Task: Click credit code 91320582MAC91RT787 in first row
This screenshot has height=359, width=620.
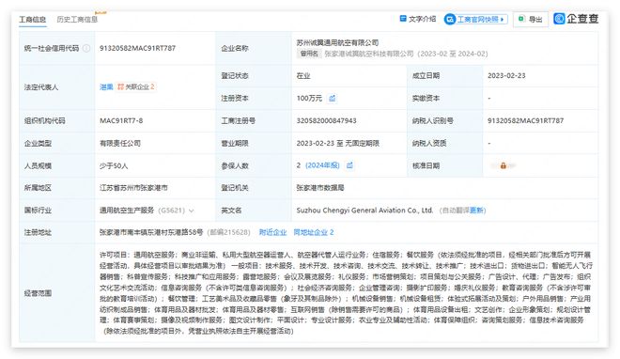Action: 137,48
